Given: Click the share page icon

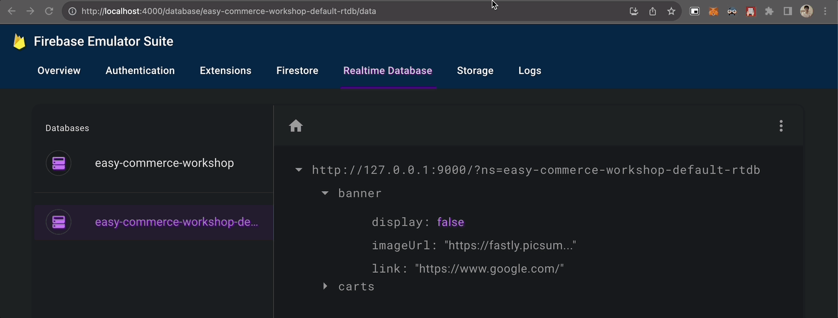Looking at the screenshot, I should tap(653, 11).
